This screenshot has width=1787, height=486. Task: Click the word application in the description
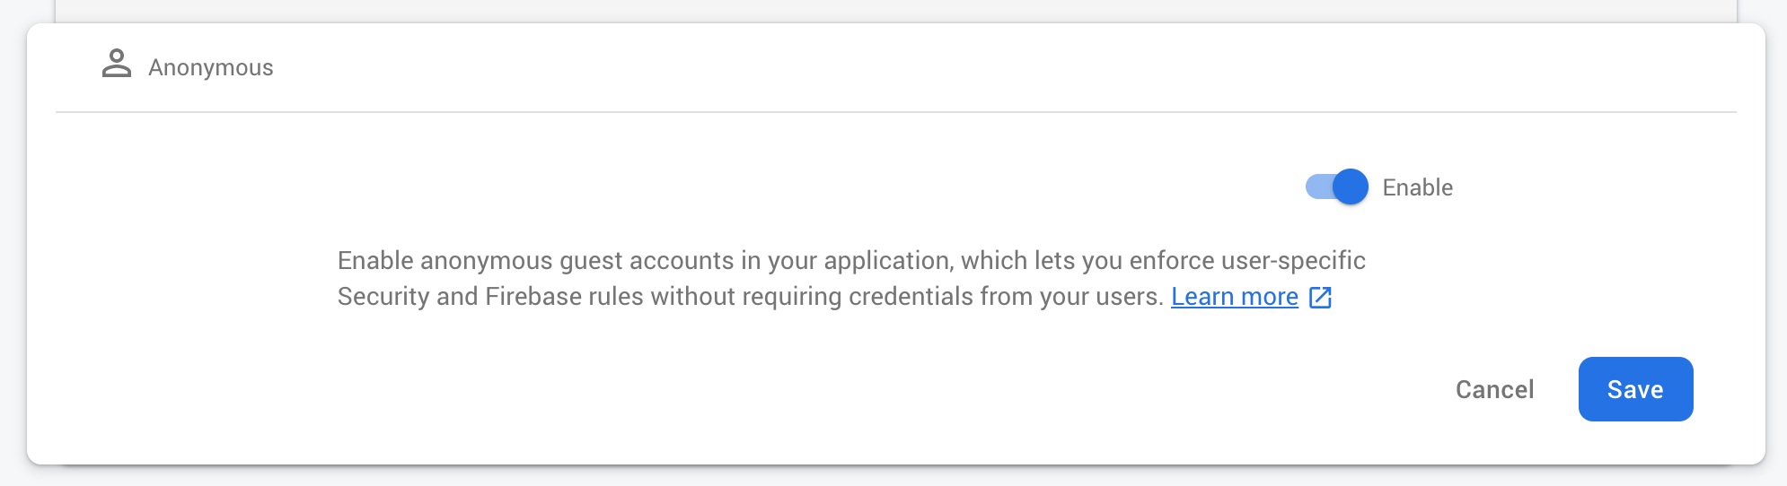[x=886, y=261]
